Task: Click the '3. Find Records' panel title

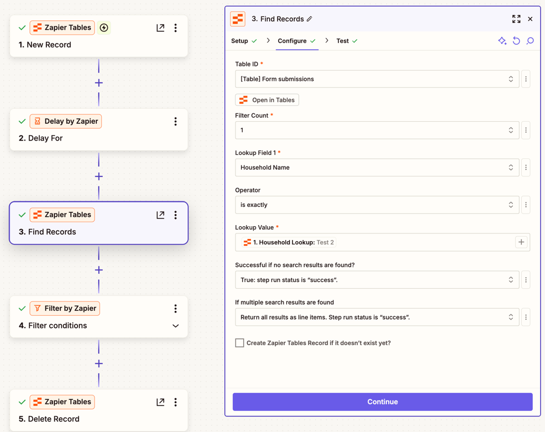Action: tap(277, 19)
